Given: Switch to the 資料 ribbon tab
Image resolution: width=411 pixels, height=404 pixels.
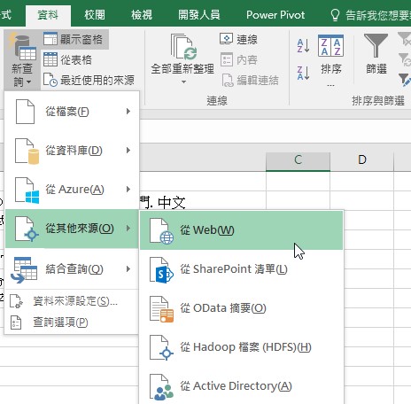Looking at the screenshot, I should coord(48,15).
